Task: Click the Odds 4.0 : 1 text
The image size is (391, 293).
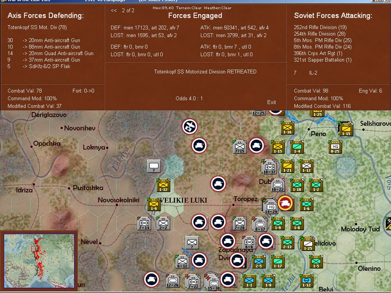Action: click(x=189, y=98)
